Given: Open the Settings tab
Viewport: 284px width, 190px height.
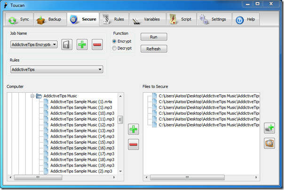Looking at the screenshot, I should pos(214,19).
